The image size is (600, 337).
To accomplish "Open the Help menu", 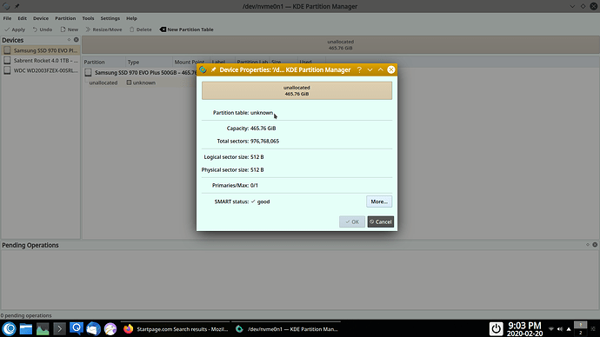I will pyautogui.click(x=131, y=18).
